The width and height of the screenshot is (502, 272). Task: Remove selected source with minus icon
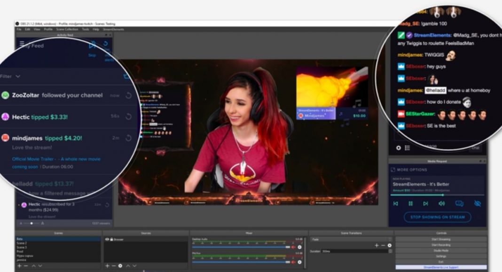pyautogui.click(x=114, y=265)
